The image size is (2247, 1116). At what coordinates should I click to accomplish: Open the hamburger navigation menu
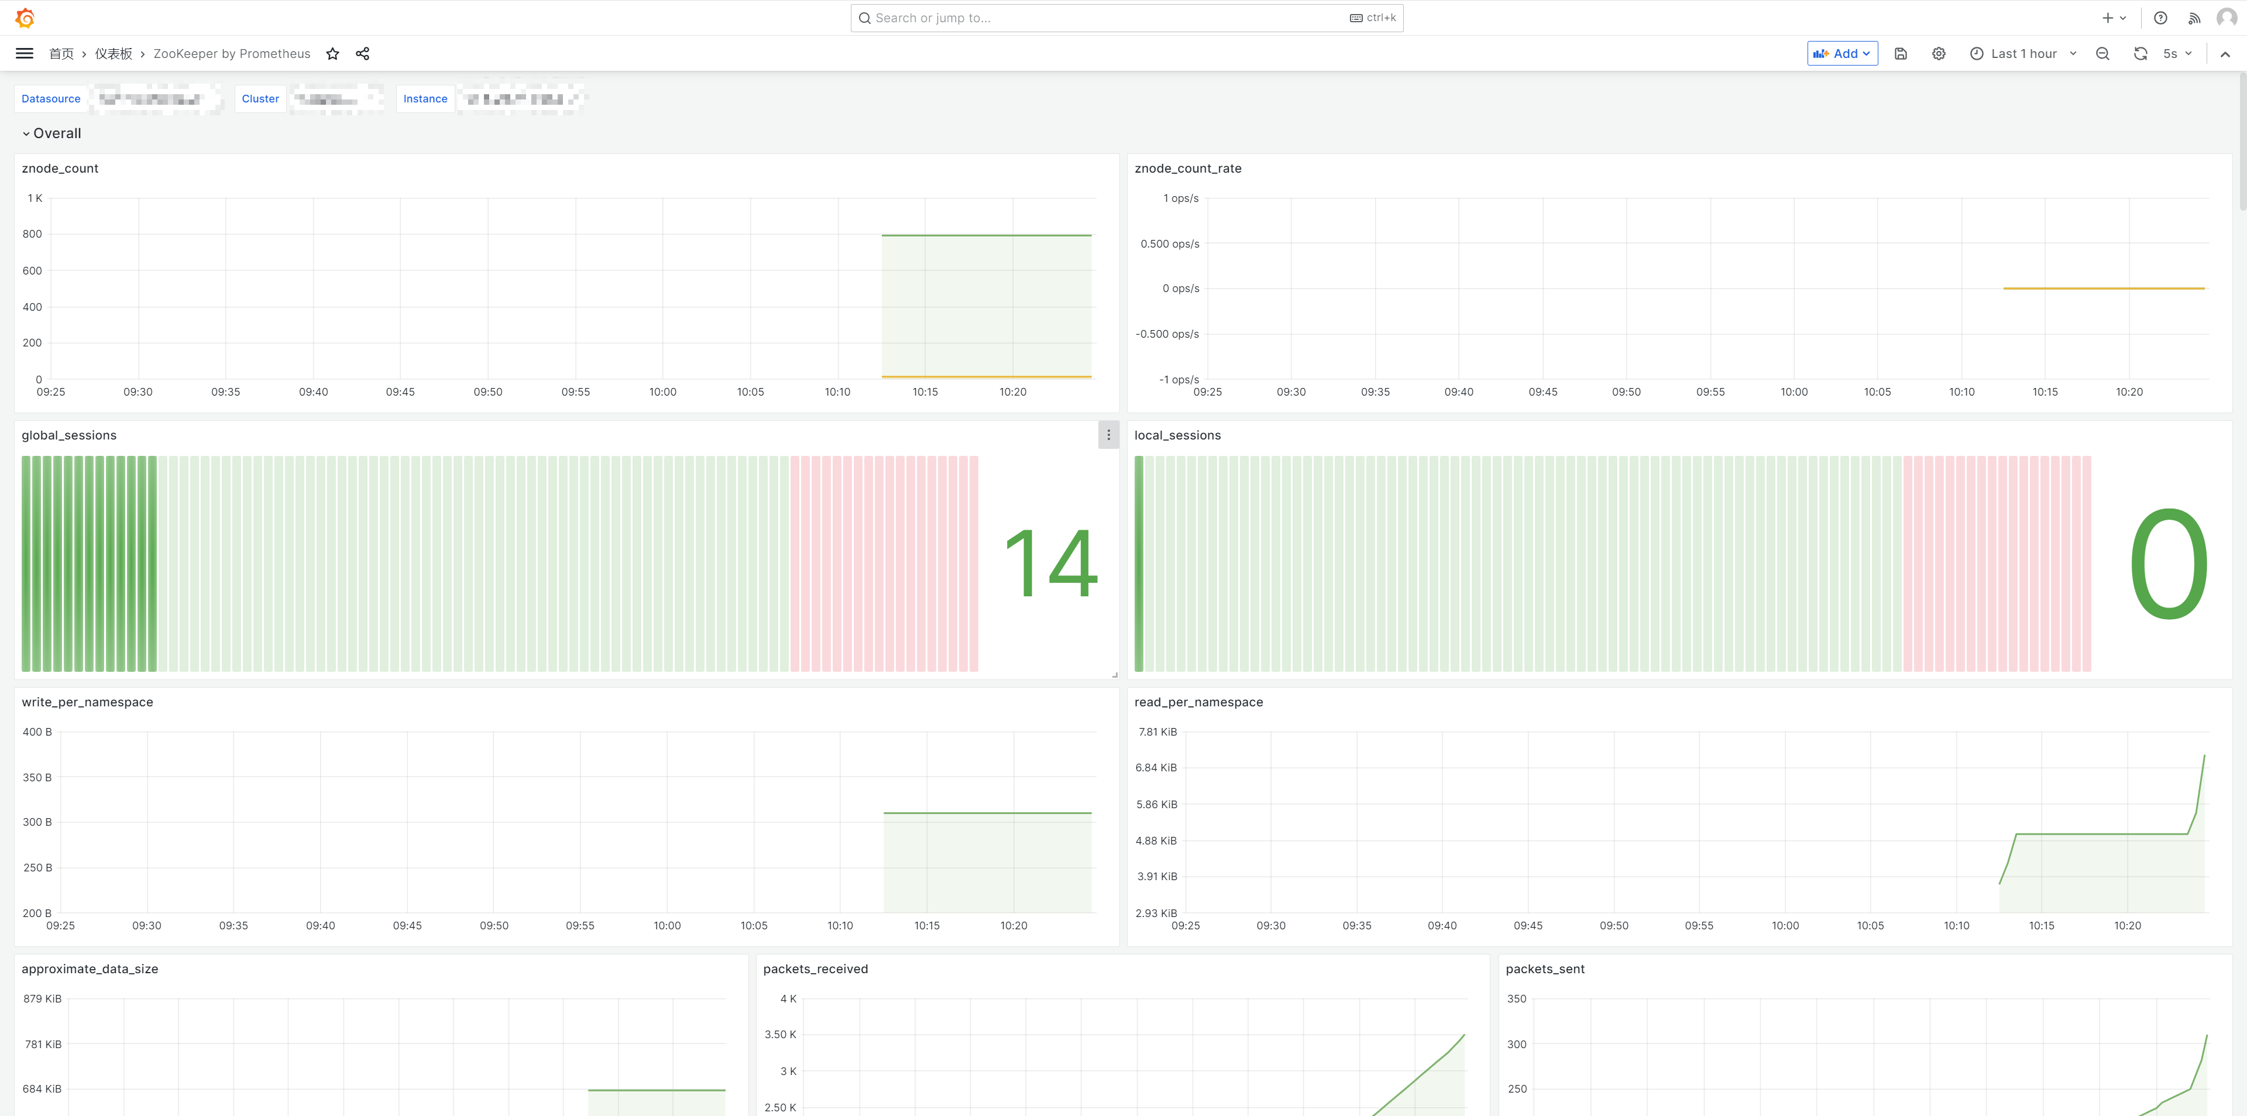coord(25,53)
